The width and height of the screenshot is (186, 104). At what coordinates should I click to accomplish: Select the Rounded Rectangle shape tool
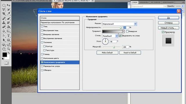pyautogui.click(x=8, y=40)
